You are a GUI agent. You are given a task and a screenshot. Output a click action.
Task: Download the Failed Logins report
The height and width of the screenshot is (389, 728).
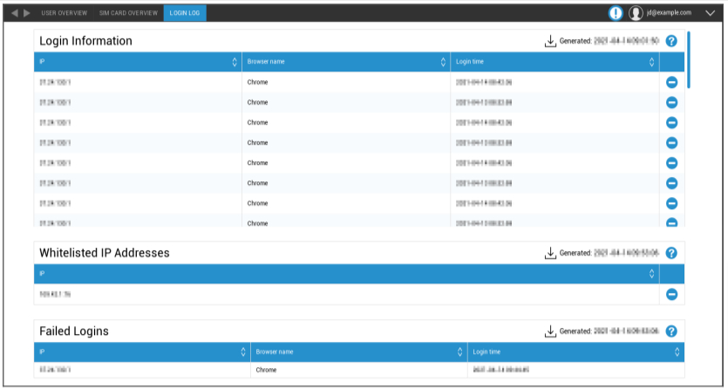pyautogui.click(x=550, y=331)
